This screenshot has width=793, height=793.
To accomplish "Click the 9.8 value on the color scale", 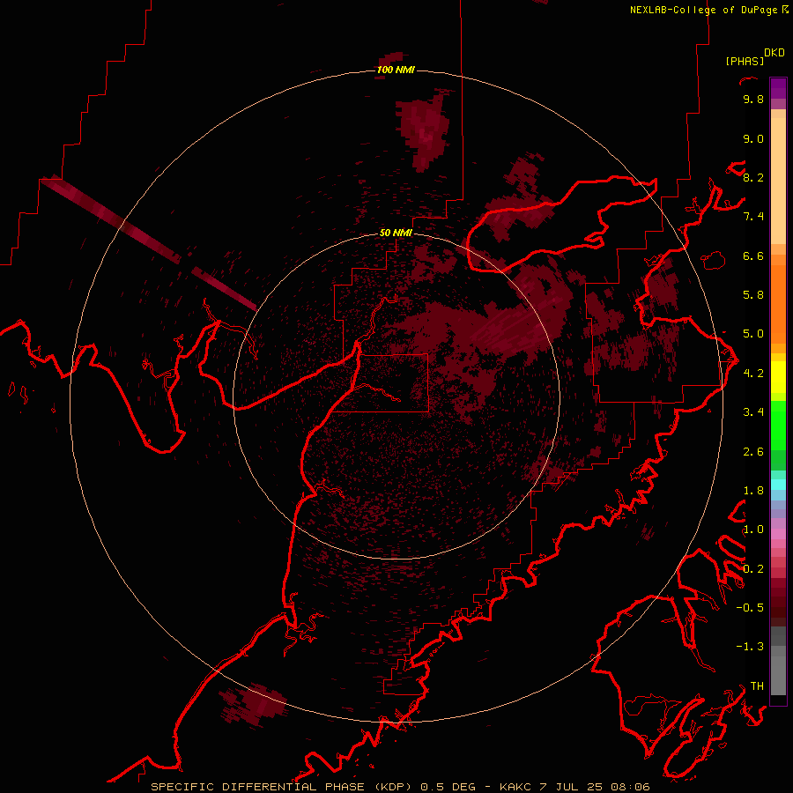I will click(753, 99).
